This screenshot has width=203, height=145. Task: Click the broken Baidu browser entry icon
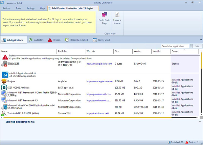tap(4, 64)
